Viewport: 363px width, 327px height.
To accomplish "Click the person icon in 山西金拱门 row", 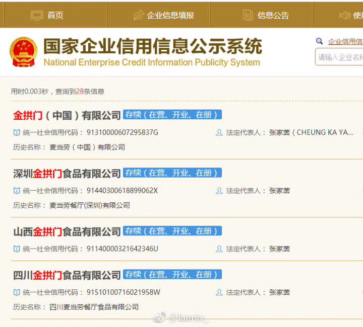I will pos(219,249).
